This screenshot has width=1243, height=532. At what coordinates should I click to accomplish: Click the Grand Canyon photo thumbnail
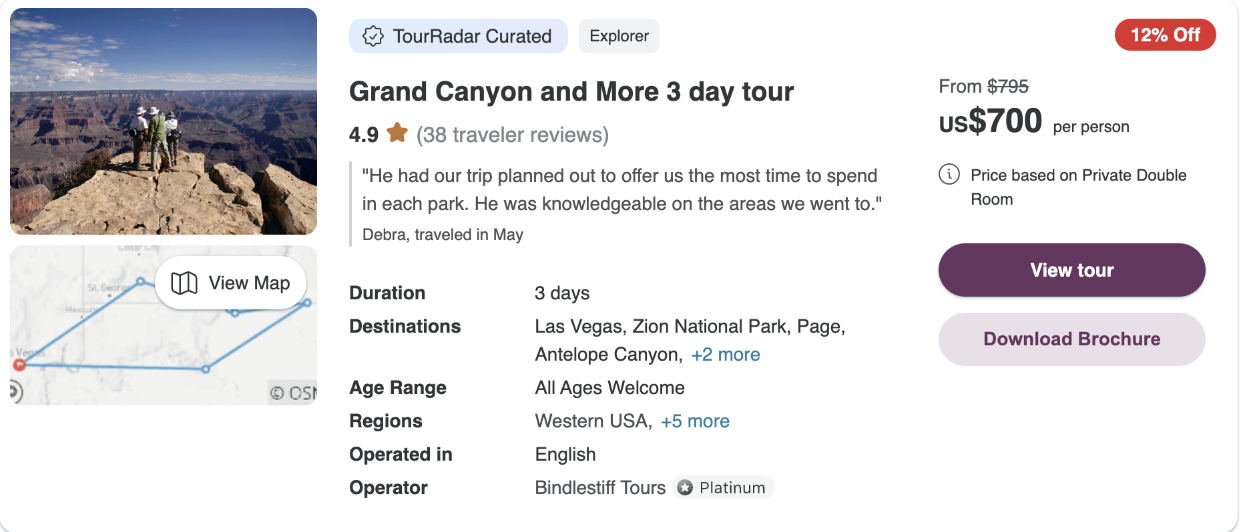point(163,120)
